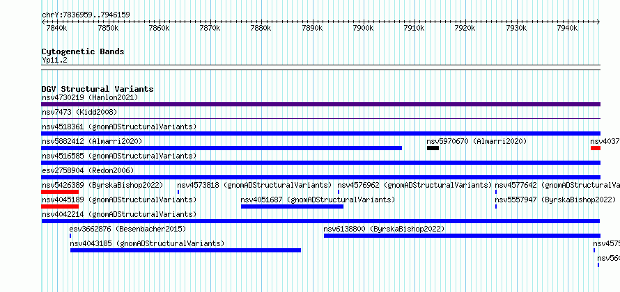Click the 7890k ruler position
Viewport: 620px width, 292px height.
pos(312,28)
